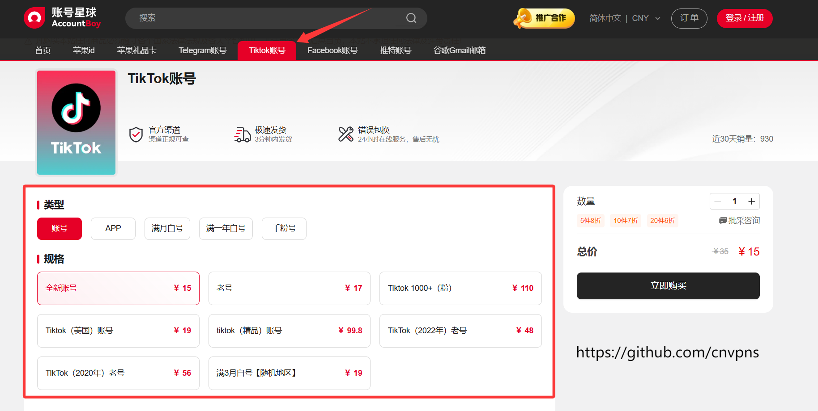The image size is (818, 411).
Task: Click the 批采咨询 bulk inquiry link
Action: pyautogui.click(x=739, y=221)
